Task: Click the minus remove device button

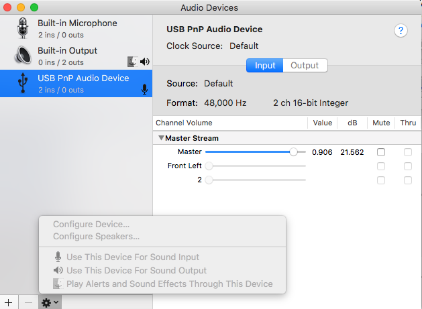Action: [x=28, y=302]
